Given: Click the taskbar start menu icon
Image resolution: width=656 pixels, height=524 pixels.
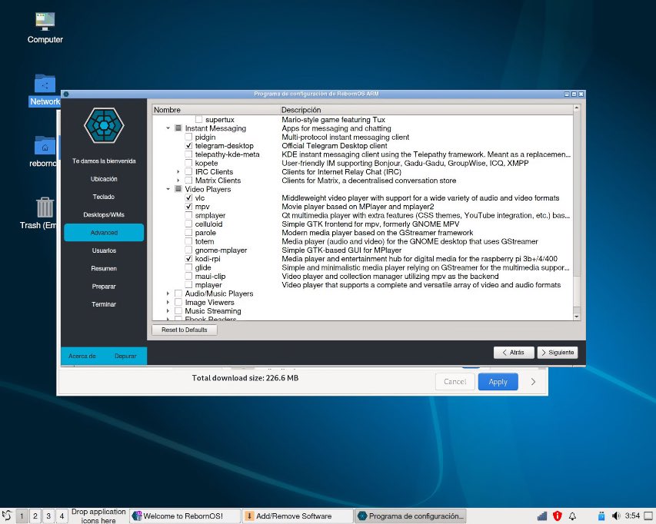Looking at the screenshot, I should [x=7, y=516].
